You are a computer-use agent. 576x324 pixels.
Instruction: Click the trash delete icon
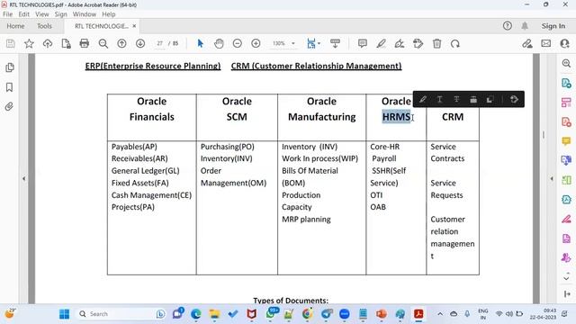436,44
